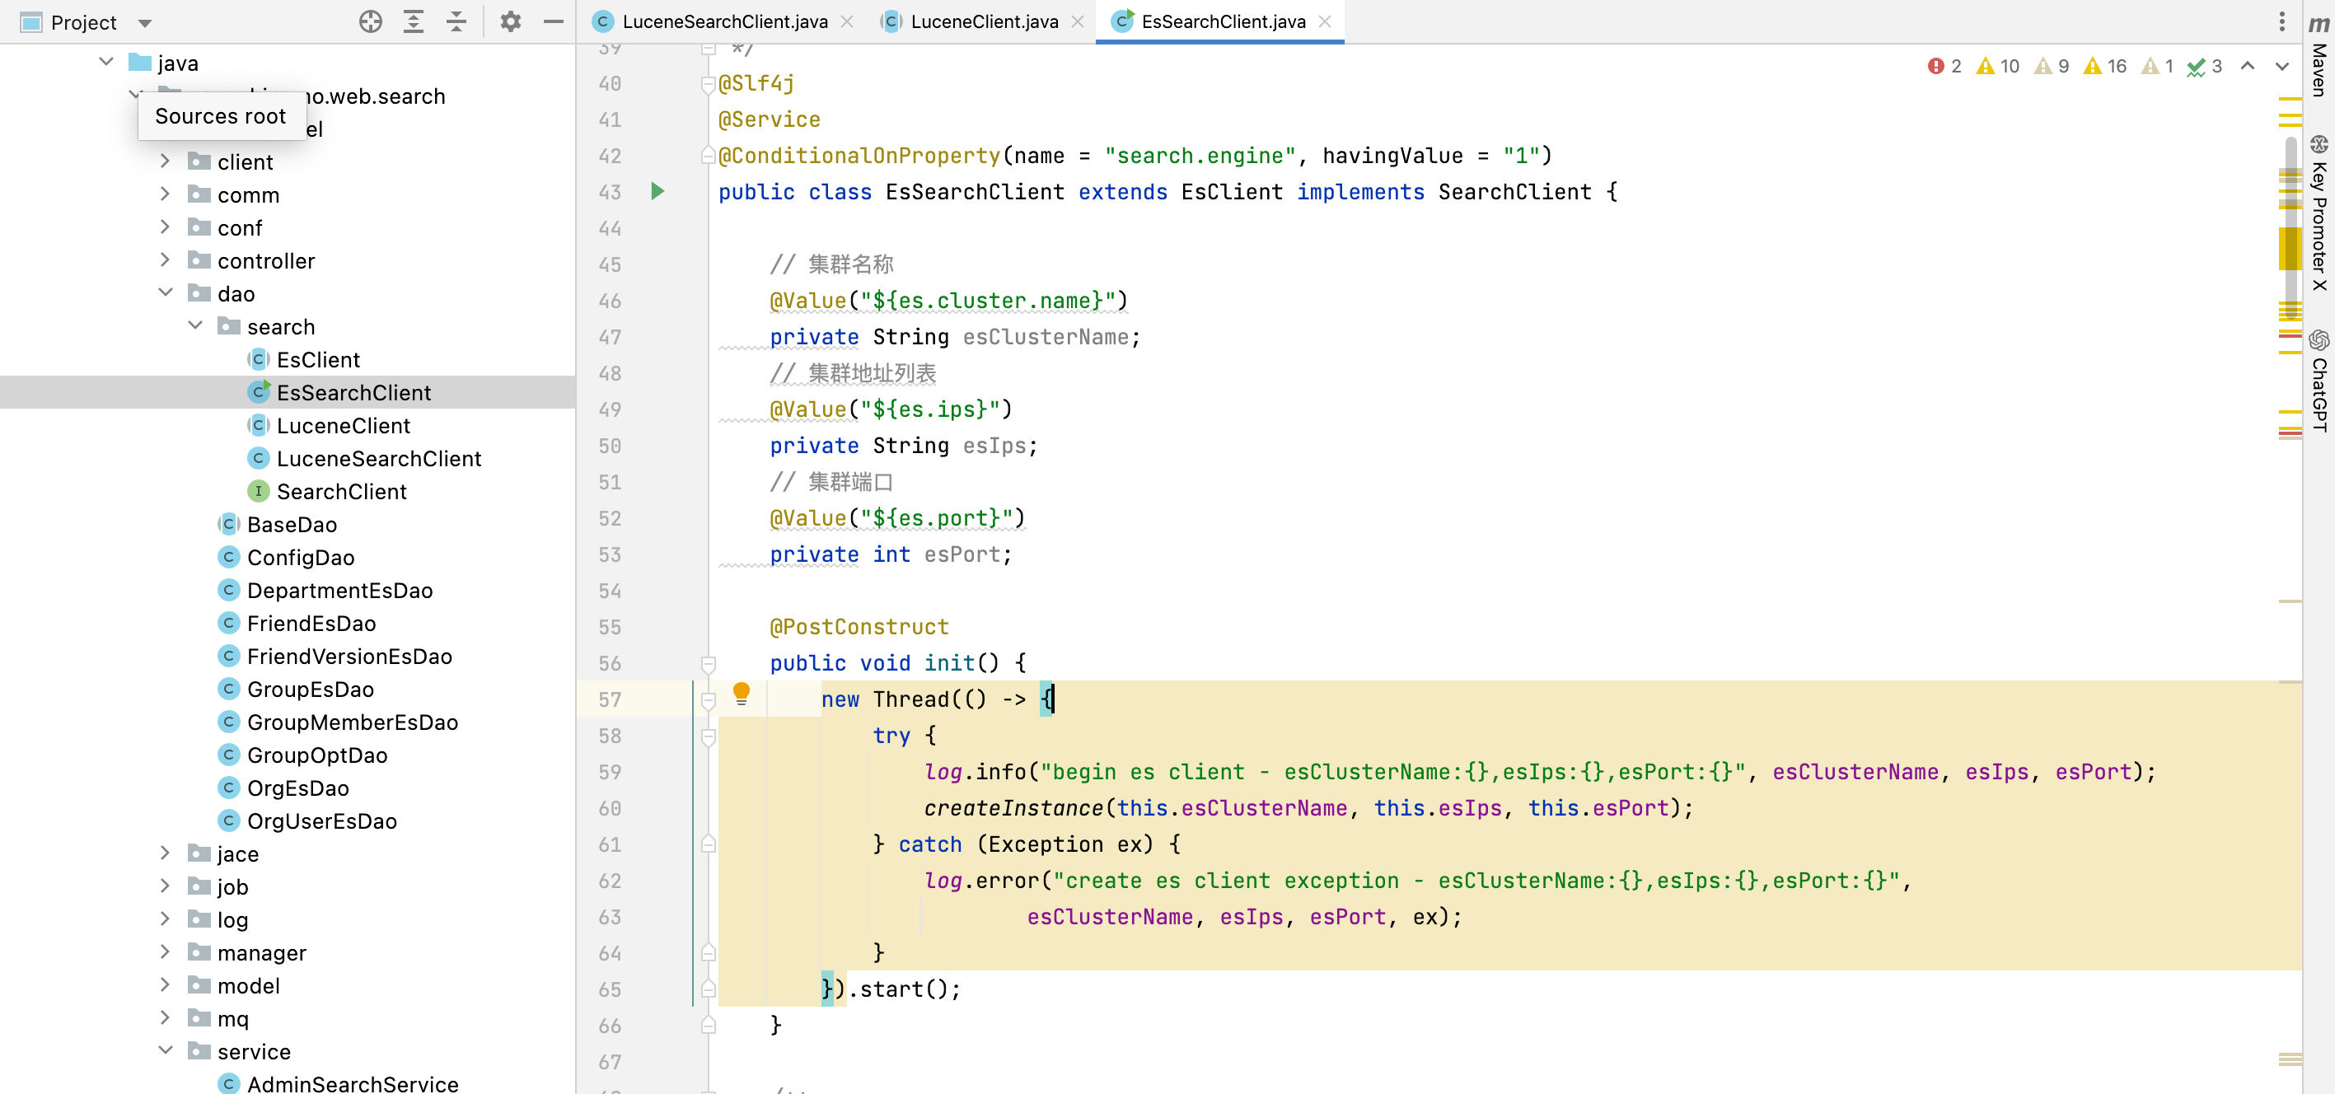Click SearchClient in class declaration
Viewport: 2335px width, 1094px height.
1514,192
